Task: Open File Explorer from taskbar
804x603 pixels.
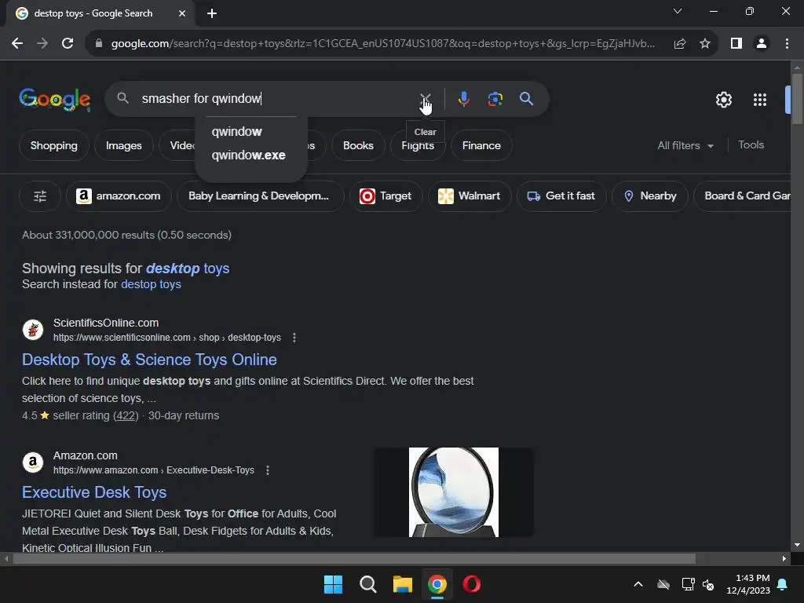Action: [403, 584]
